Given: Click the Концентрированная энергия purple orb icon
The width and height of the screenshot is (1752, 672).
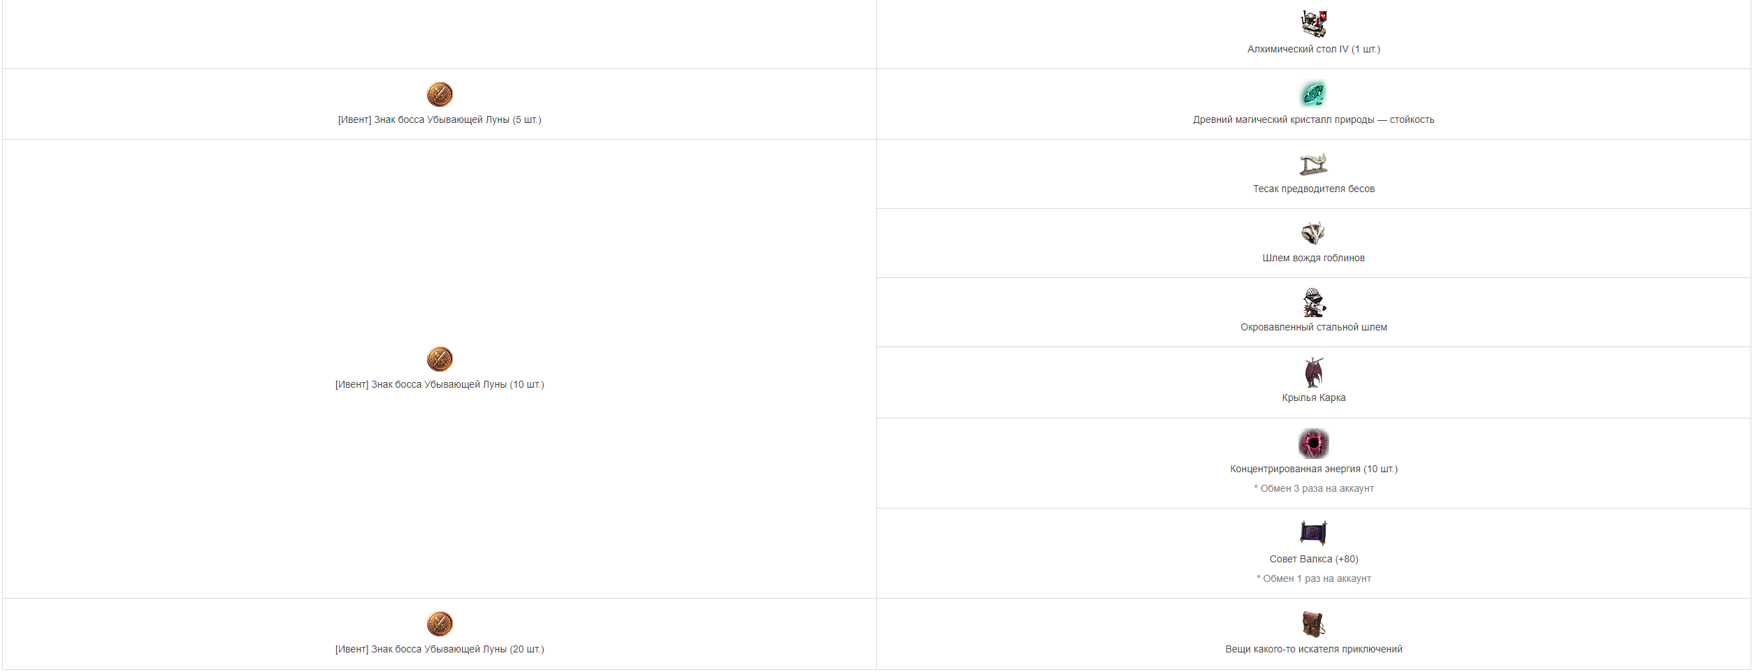Looking at the screenshot, I should pos(1314,444).
